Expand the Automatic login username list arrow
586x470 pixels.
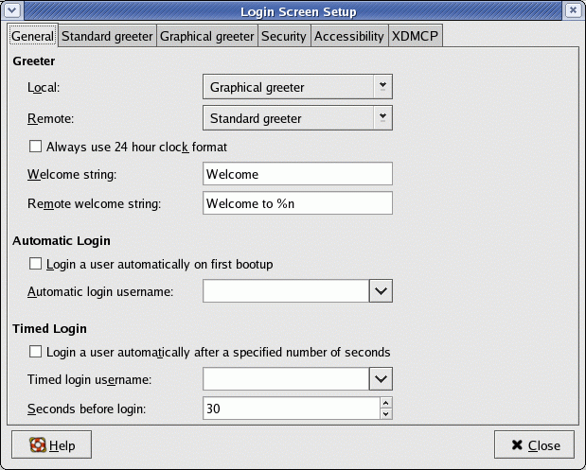click(x=381, y=290)
